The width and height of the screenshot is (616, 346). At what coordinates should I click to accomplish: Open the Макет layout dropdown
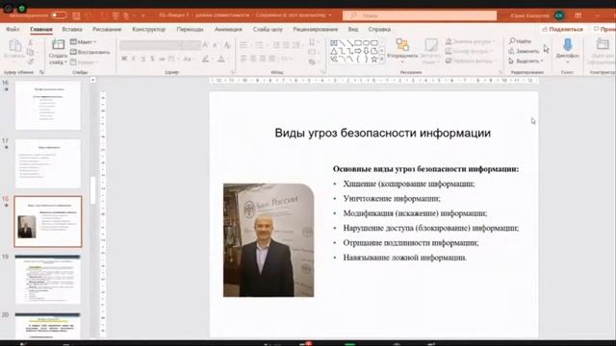point(84,42)
